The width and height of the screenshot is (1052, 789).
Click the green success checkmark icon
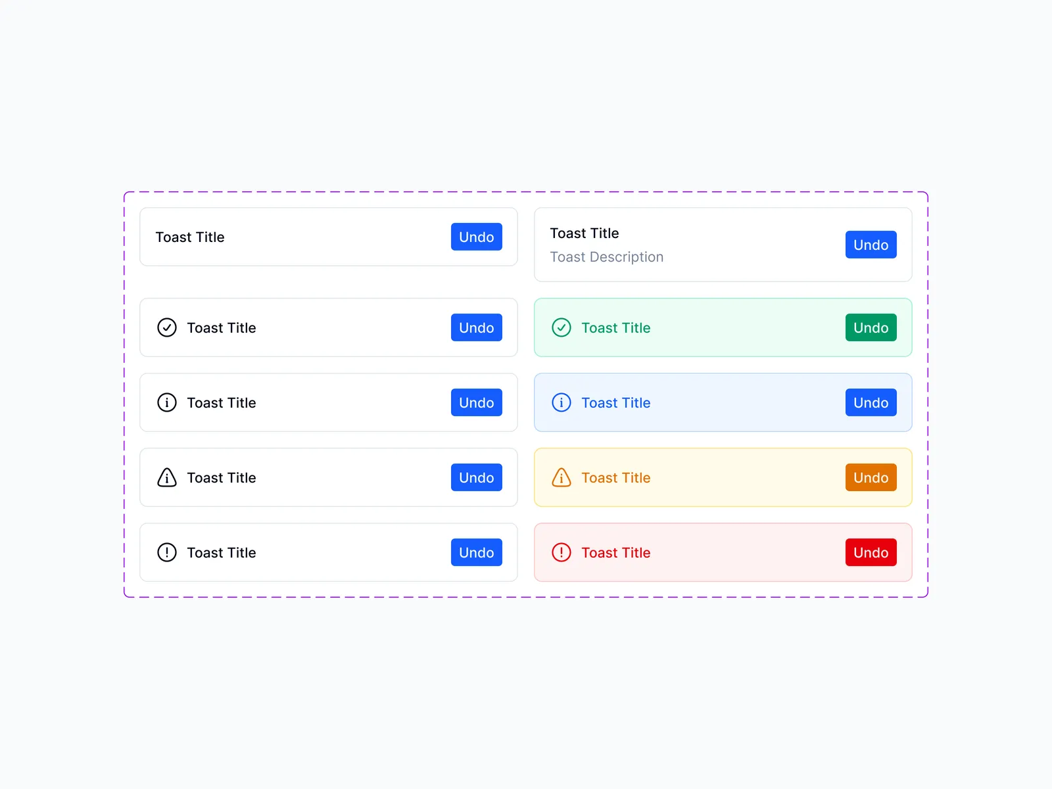562,327
